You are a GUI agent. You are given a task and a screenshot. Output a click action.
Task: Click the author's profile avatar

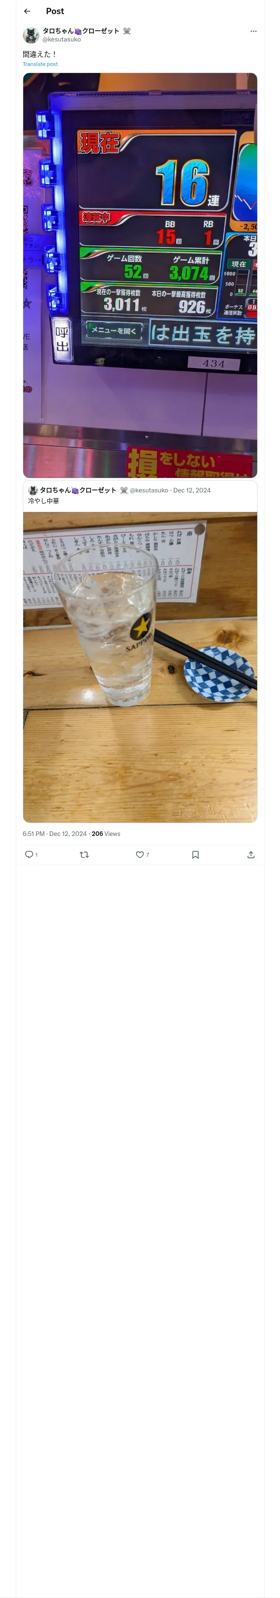[31, 35]
